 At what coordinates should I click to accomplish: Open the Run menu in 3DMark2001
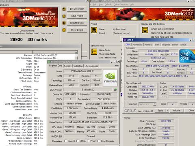tap(101, 4)
